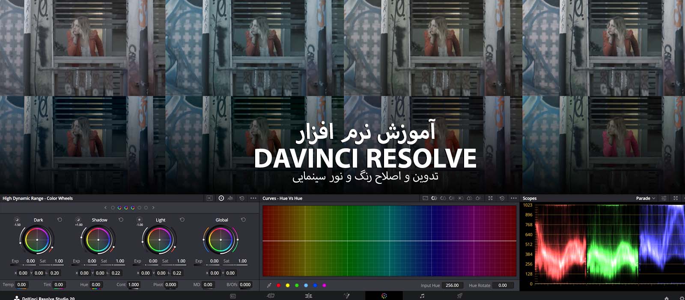Screen dimensions: 685x300
Task: Go to previous zone bank arrow
Action: [105, 208]
